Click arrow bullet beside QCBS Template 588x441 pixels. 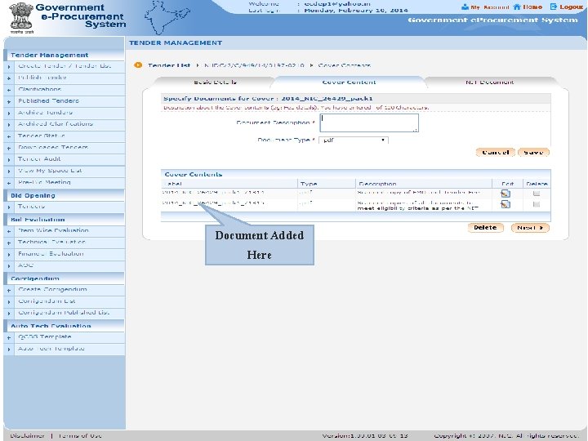click(9, 338)
